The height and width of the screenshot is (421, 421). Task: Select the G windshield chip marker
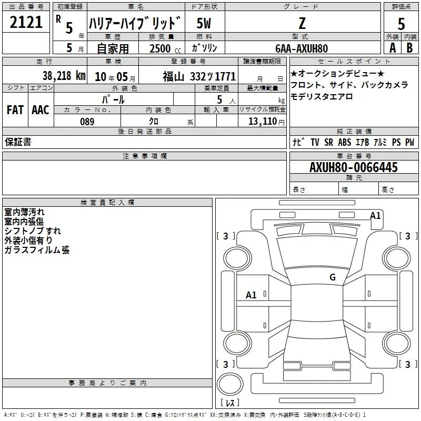click(x=333, y=277)
